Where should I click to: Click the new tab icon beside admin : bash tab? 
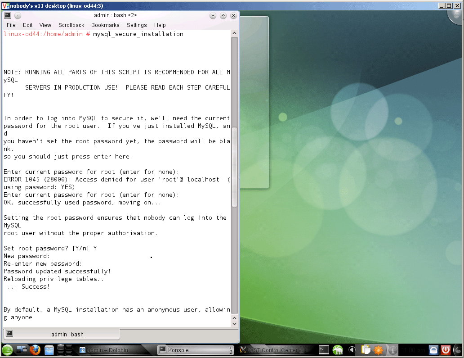click(x=9, y=333)
